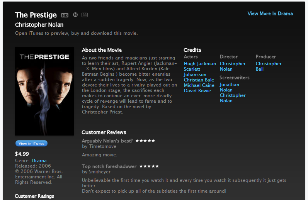
Task: Open screenwriter Jonathan Nolan link
Action: [x=229, y=87]
